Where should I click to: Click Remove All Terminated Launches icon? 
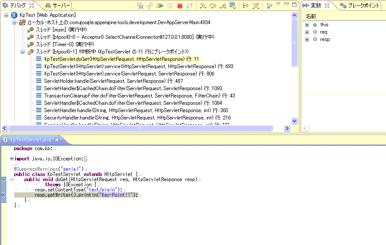point(140,6)
